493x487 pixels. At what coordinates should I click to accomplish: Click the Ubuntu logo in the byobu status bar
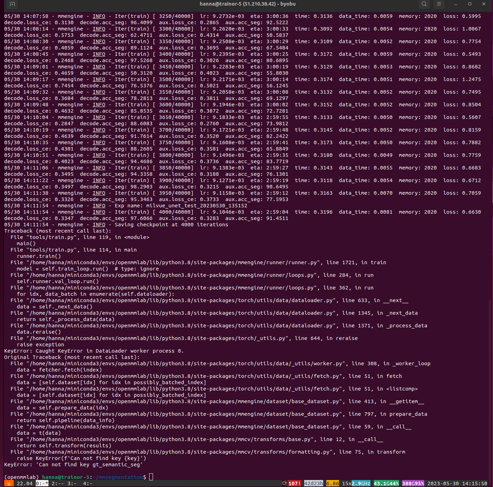pyautogui.click(x=8, y=483)
